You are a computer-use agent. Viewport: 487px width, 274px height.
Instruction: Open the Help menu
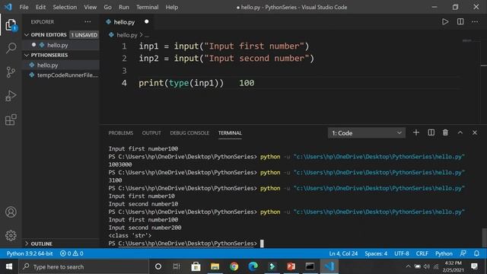[x=172, y=7]
